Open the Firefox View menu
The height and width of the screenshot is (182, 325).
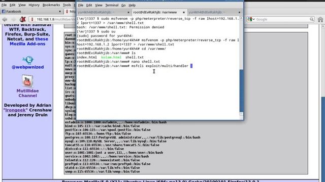[22, 5]
